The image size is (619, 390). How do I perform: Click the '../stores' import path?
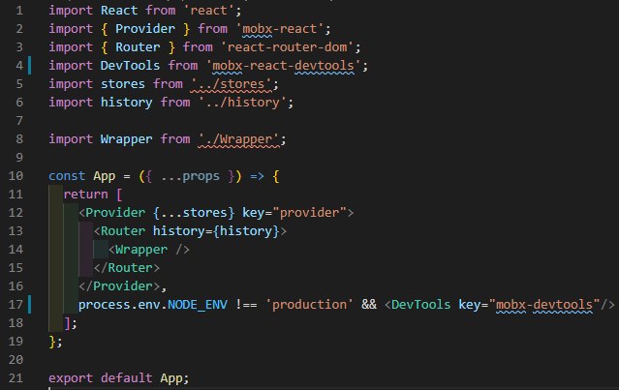(x=231, y=84)
